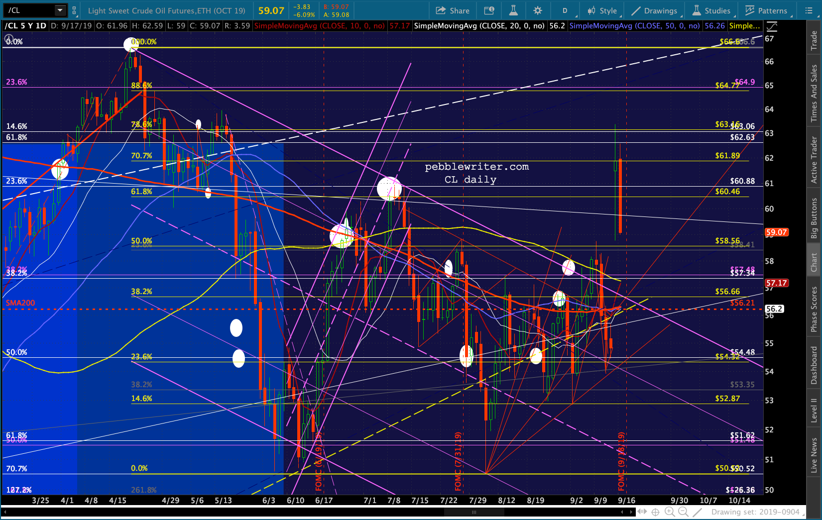Click the pebblewriter.com CL daily text note
This screenshot has height=520, width=822.
tap(476, 173)
